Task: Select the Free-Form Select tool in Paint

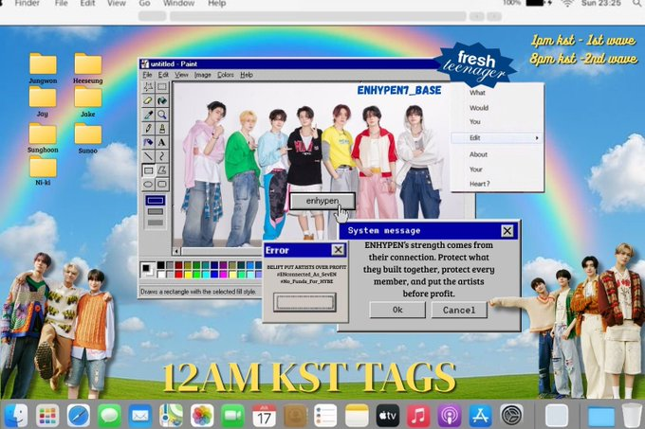Action: click(148, 86)
